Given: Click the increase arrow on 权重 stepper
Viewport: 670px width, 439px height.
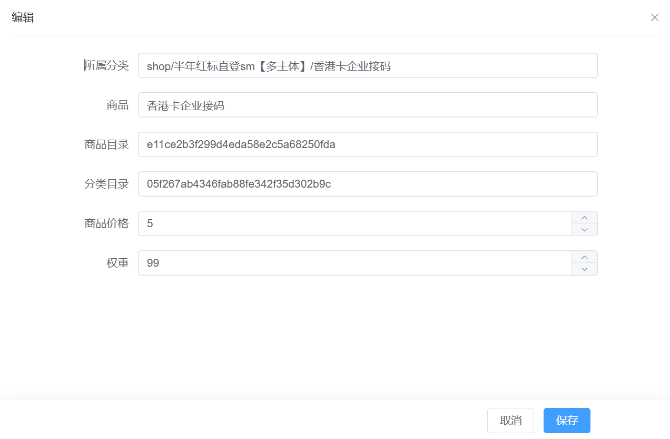Looking at the screenshot, I should (584, 256).
